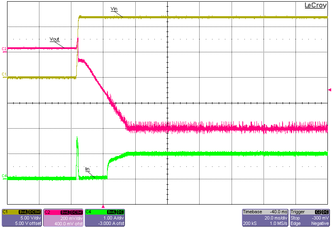Click the C2 badge in Trigger box
This screenshot has height=227, width=332.
318,212
